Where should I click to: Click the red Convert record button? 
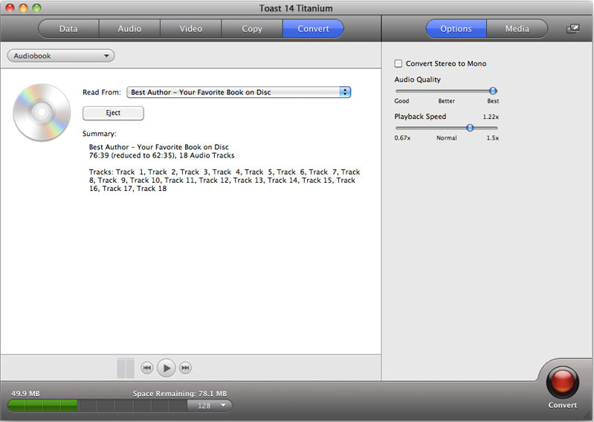click(562, 383)
